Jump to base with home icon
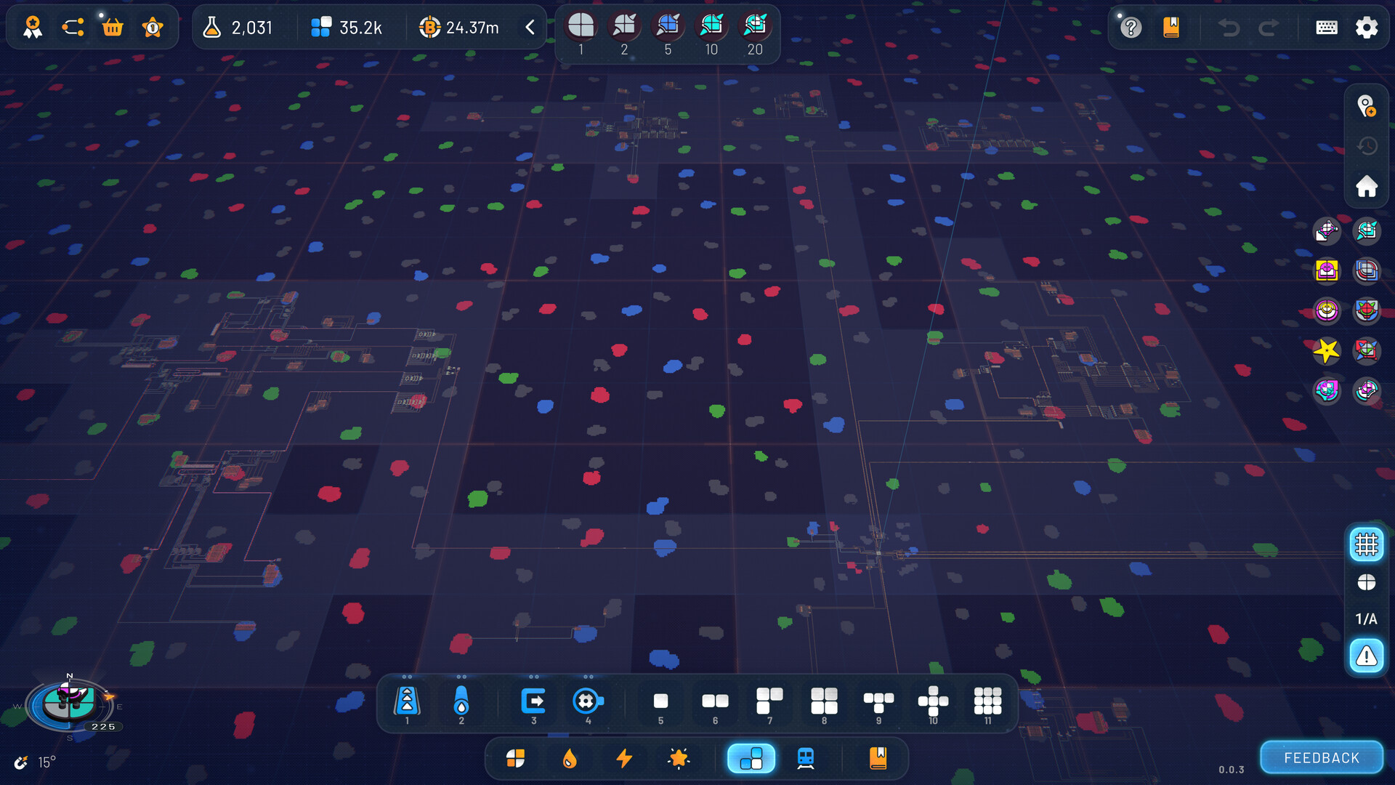 1366,187
